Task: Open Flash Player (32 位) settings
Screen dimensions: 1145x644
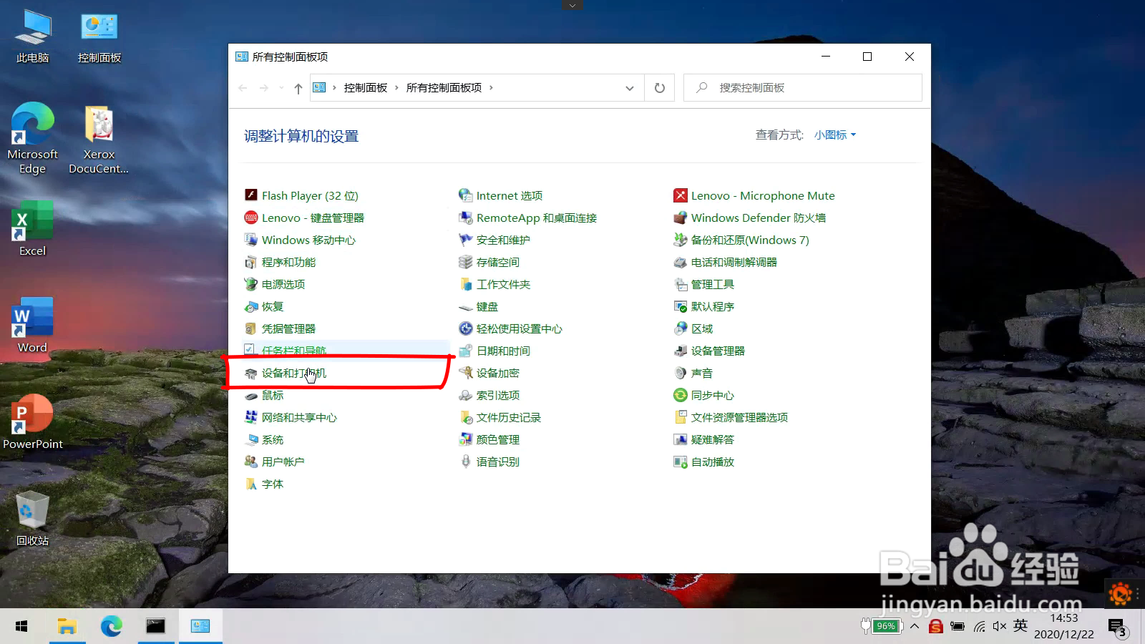Action: [x=309, y=195]
